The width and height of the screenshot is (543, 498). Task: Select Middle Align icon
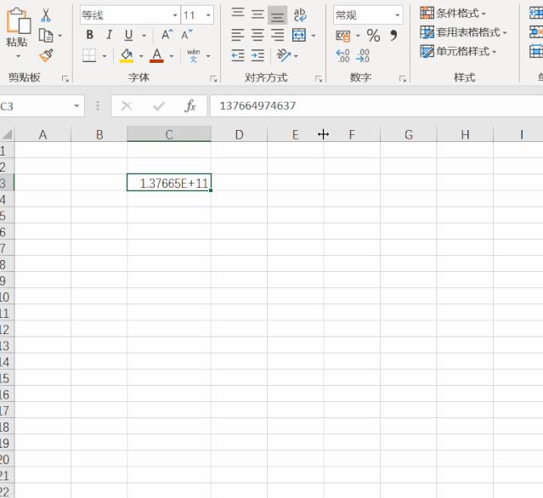[x=257, y=14]
